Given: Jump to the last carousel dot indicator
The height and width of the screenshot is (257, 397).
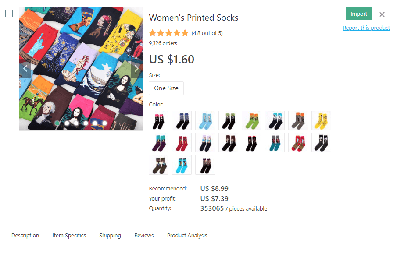Looking at the screenshot, I should (104, 123).
